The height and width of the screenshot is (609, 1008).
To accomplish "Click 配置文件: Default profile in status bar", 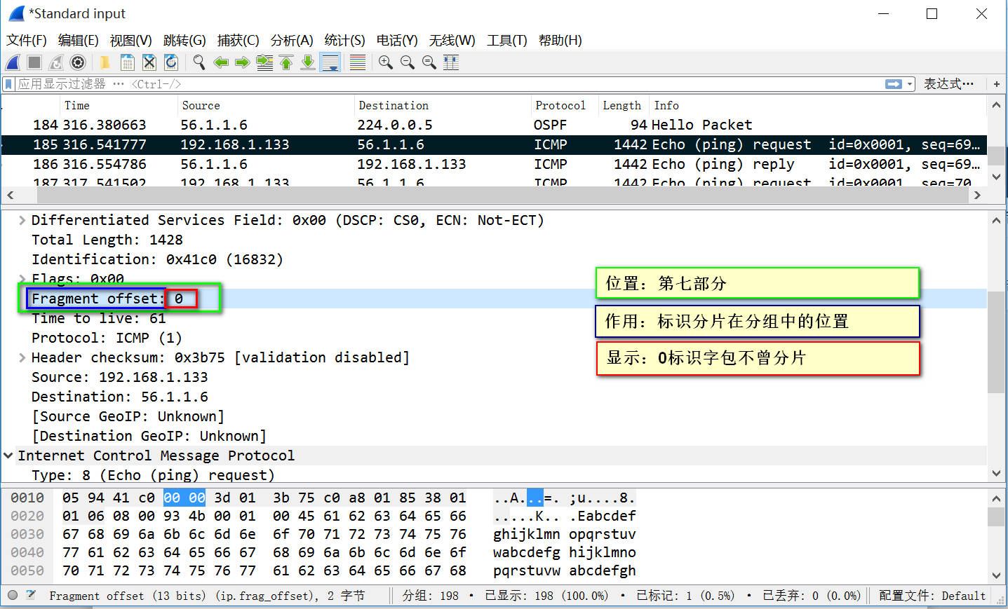I will coord(932,596).
